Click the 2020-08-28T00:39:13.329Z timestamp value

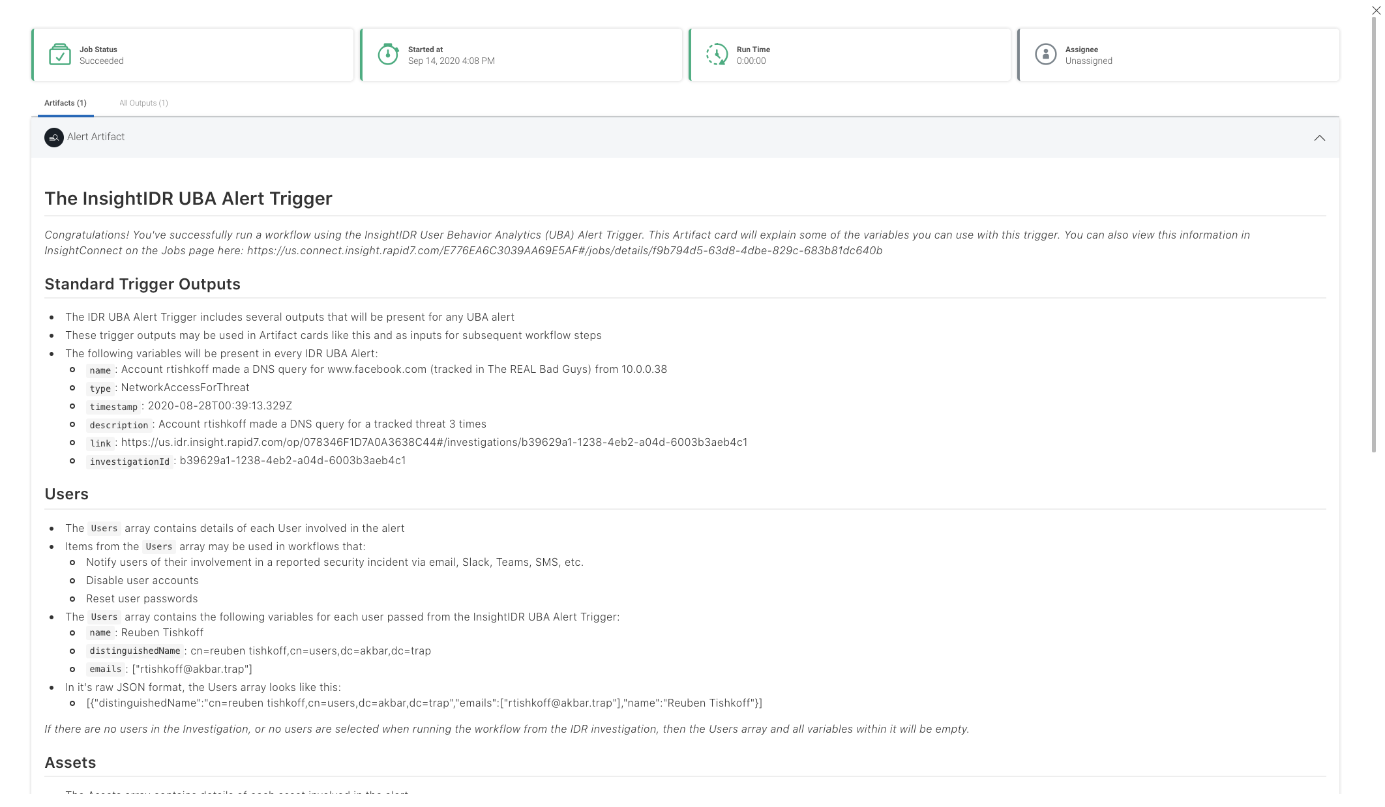pos(220,405)
